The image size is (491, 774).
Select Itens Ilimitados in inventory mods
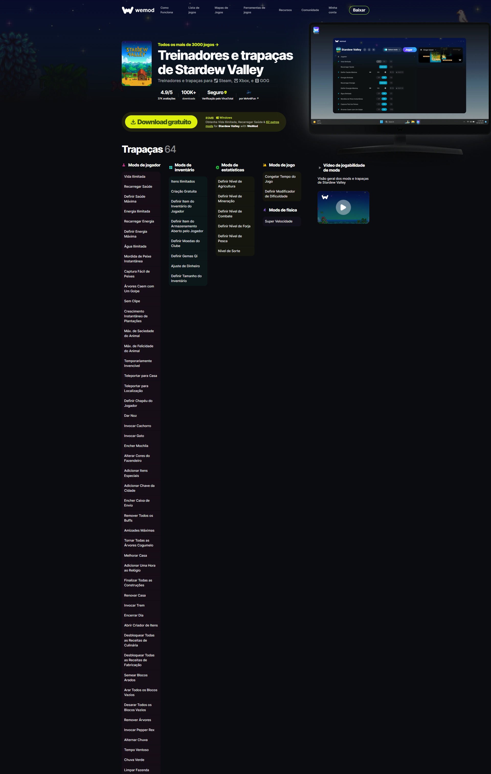(188, 181)
